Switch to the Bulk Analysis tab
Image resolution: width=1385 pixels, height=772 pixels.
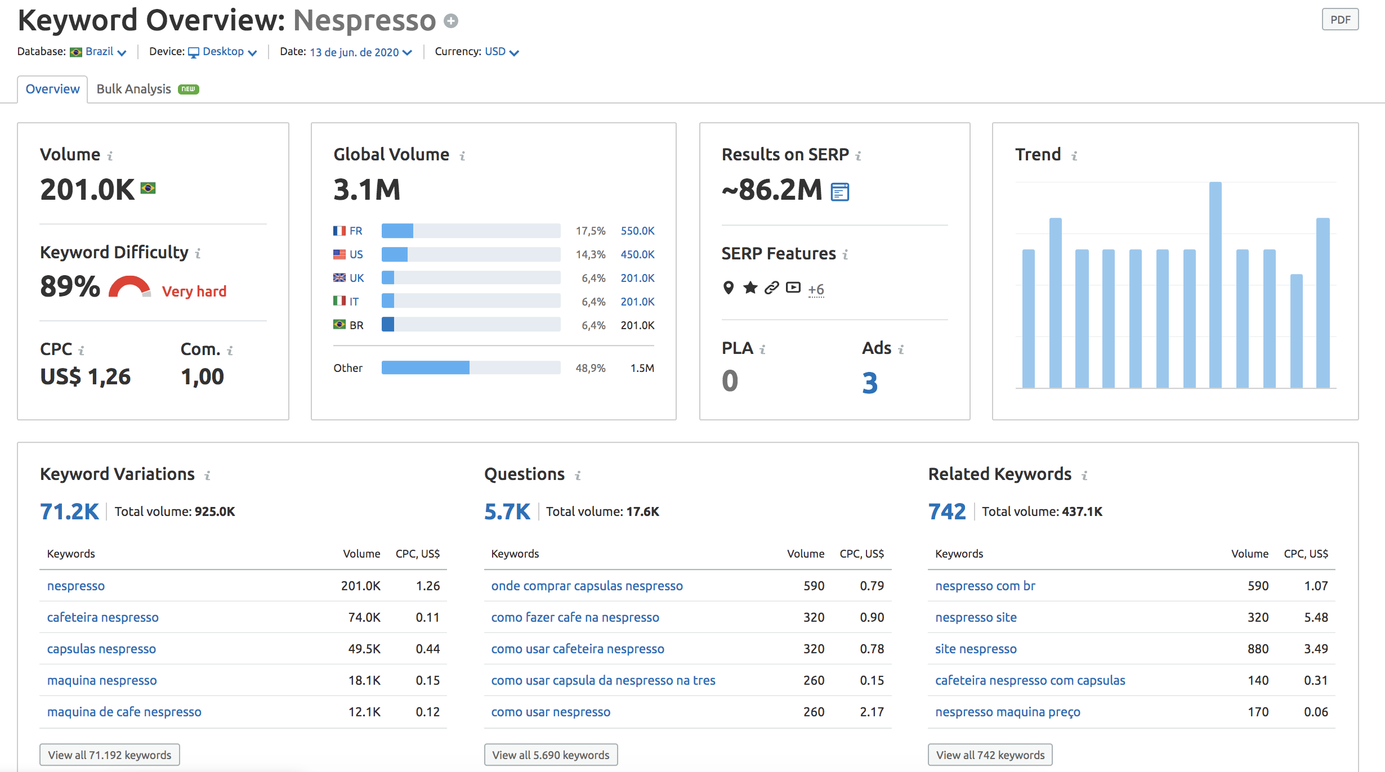(x=133, y=89)
